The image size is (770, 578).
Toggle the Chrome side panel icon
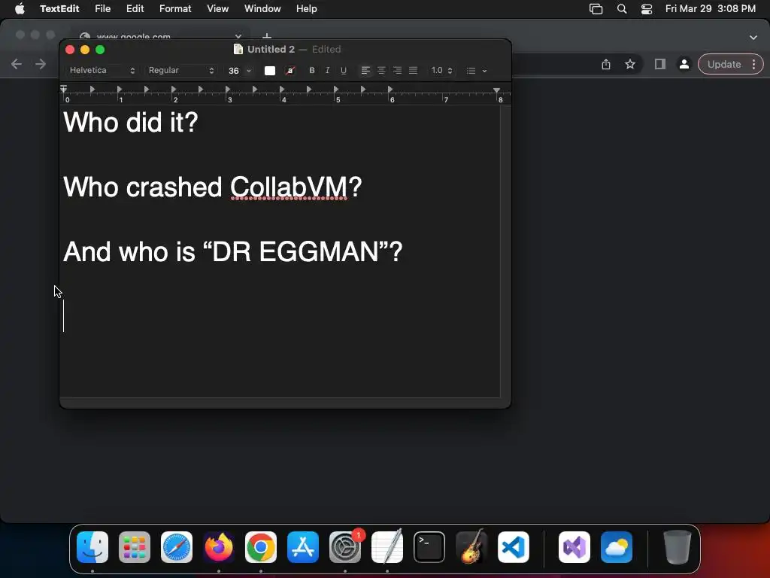click(660, 64)
